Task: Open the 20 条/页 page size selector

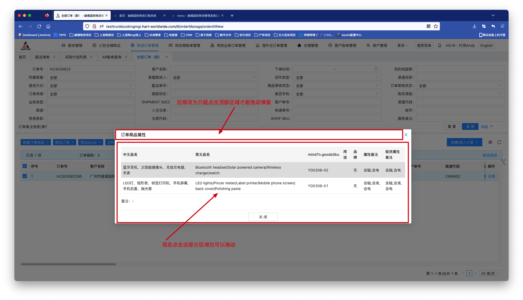Action: coord(491,273)
